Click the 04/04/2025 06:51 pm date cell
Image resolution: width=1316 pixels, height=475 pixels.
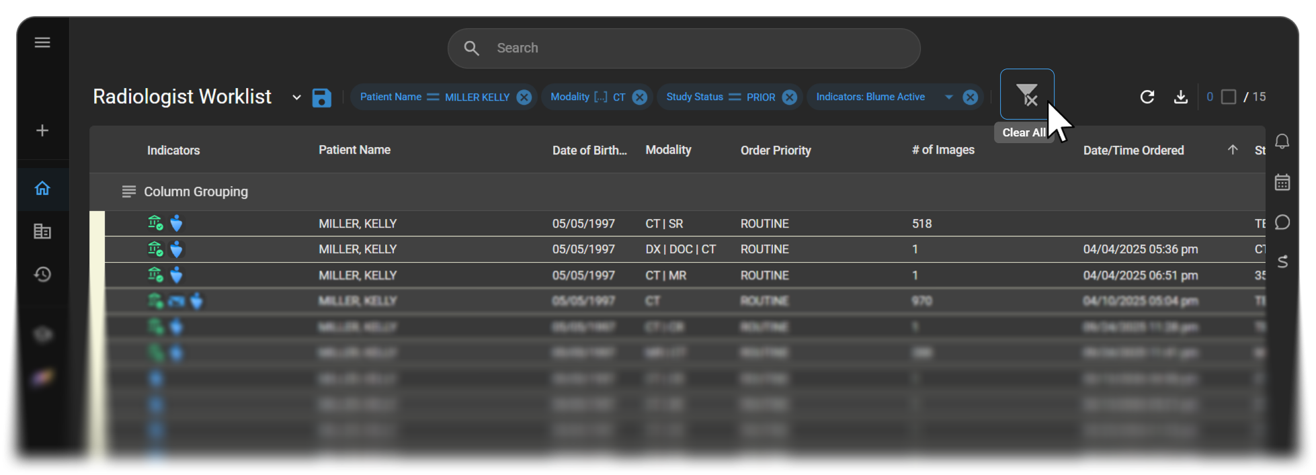click(x=1141, y=275)
